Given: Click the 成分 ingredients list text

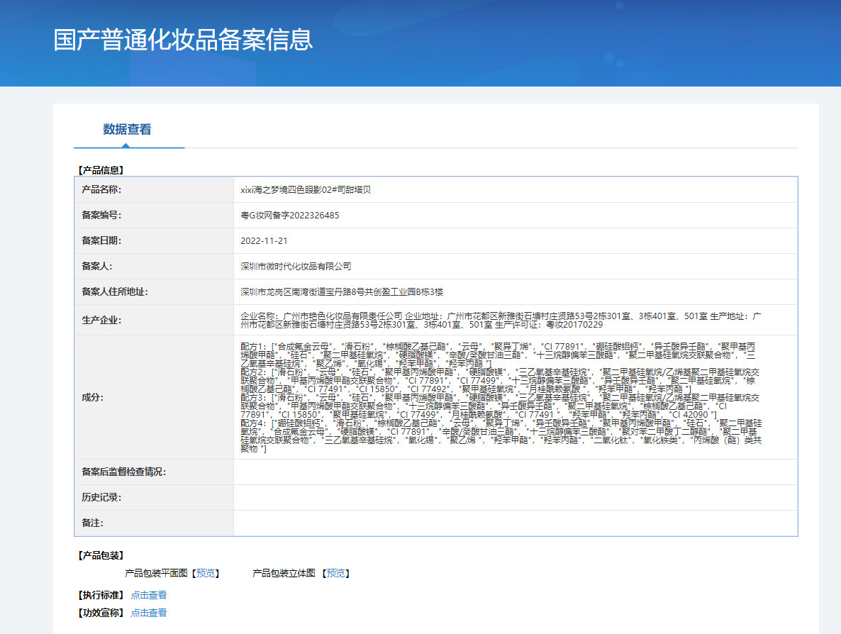Looking at the screenshot, I should pyautogui.click(x=501, y=397).
